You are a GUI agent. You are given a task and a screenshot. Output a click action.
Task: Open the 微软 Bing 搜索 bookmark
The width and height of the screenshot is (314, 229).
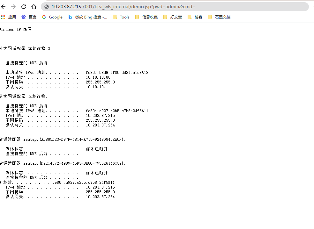(x=88, y=17)
